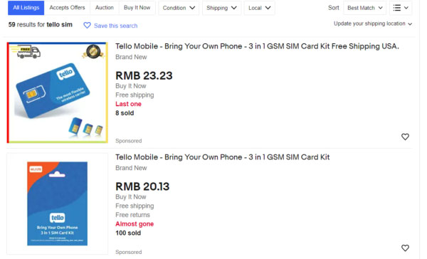Open the Tello packaged SIM kit thumbnail
This screenshot has width=427, height=259.
tap(58, 203)
